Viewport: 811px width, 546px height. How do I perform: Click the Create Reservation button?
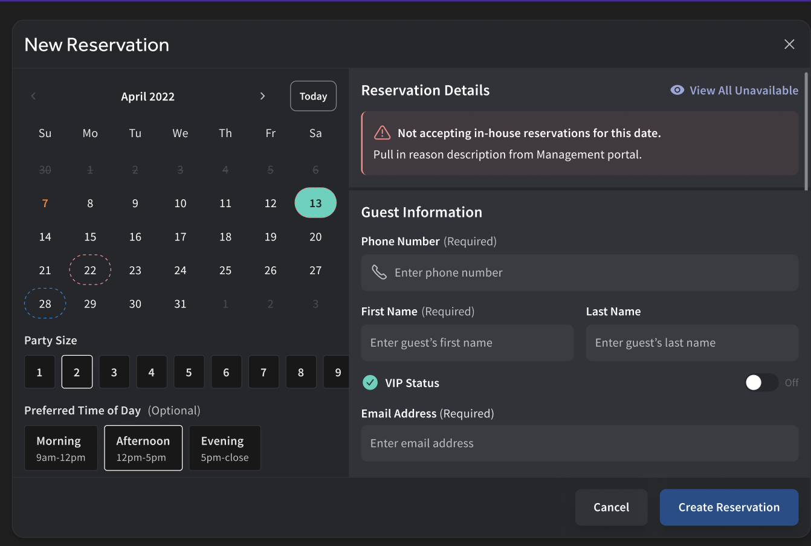(729, 507)
